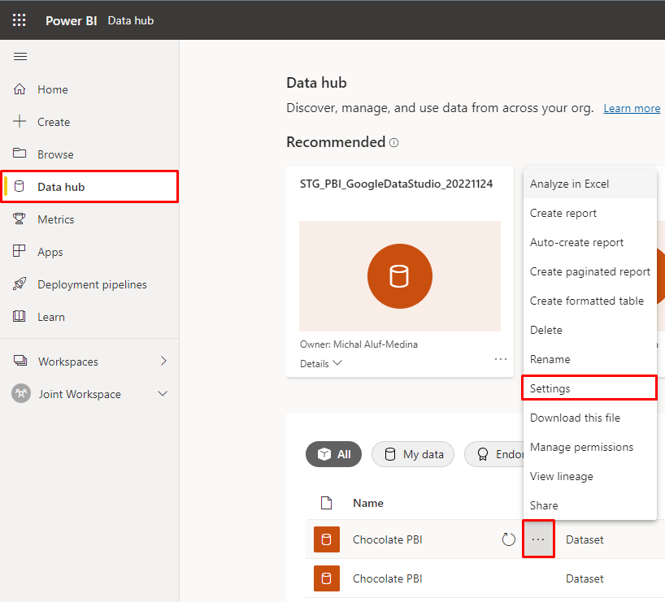Open Metrics in the sidebar

click(89, 219)
